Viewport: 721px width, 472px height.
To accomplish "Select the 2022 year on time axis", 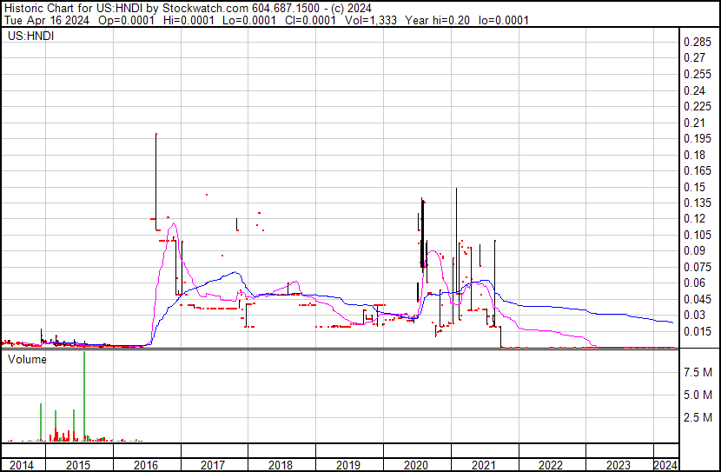I will 552,465.
